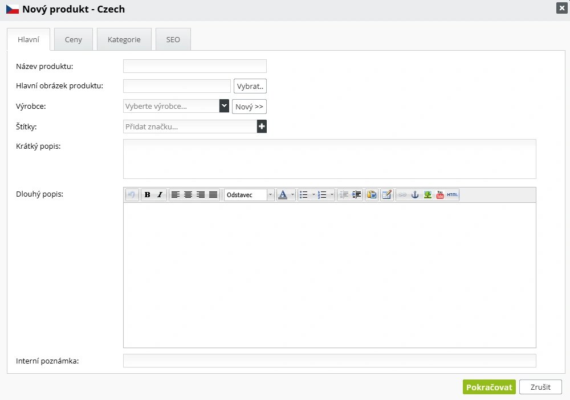Center-align text in Dlouhý popis
Viewport: 570px width, 400px height.
point(188,195)
